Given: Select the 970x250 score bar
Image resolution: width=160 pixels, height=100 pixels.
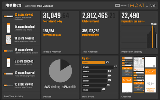Looking at the screenshot, I should (x=98, y=67).
